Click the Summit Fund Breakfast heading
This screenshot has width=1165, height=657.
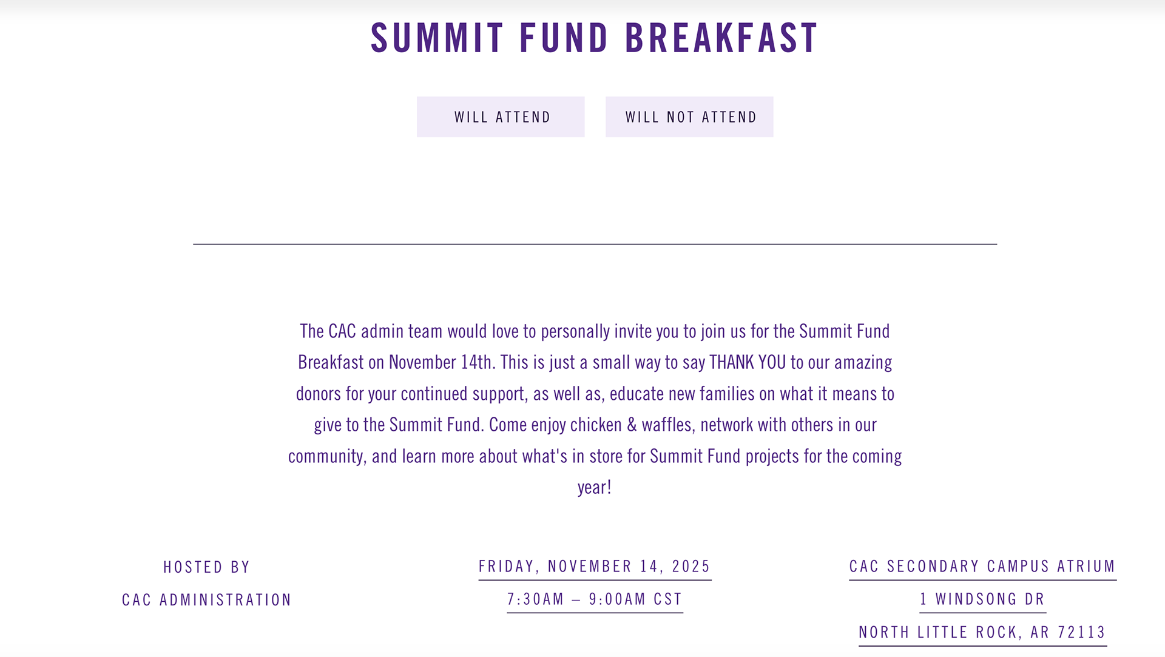(x=595, y=38)
